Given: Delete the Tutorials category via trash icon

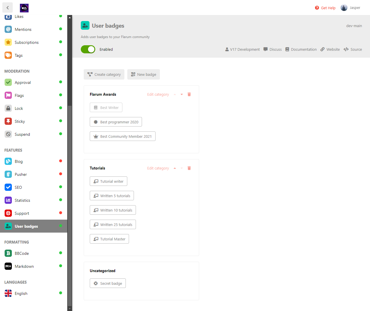Looking at the screenshot, I should (189, 168).
